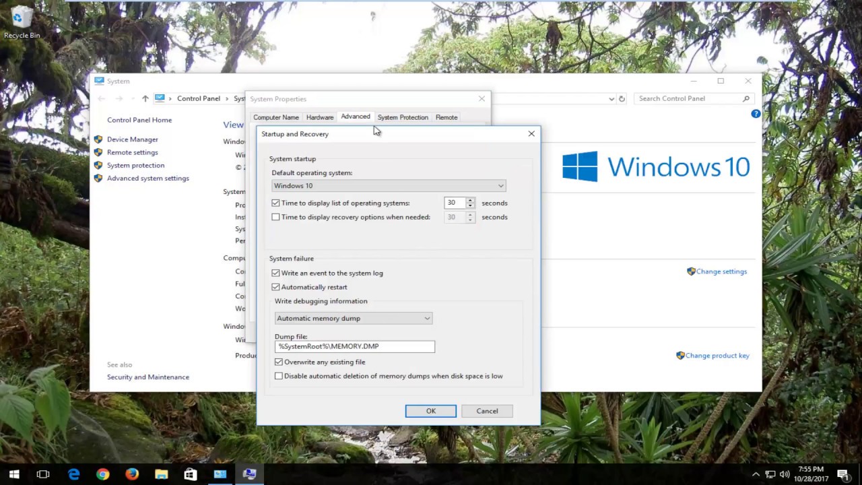
Task: Close the Startup and Recovery dialog
Action: [531, 134]
